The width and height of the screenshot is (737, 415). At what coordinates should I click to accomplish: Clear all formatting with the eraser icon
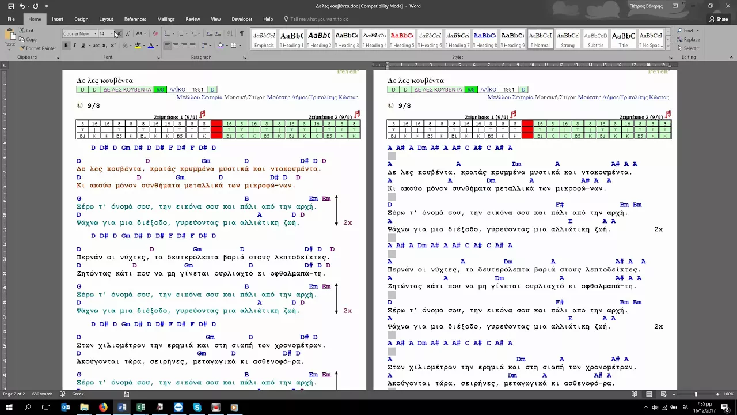click(155, 33)
